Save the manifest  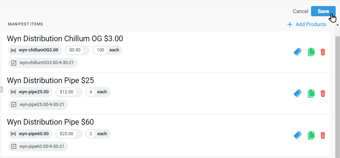(323, 11)
